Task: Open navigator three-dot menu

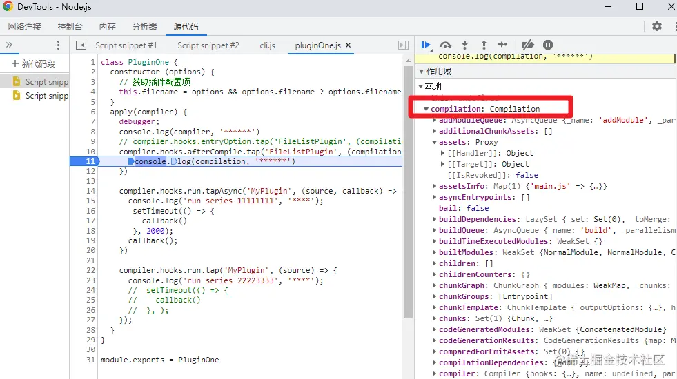Action: tap(58, 45)
